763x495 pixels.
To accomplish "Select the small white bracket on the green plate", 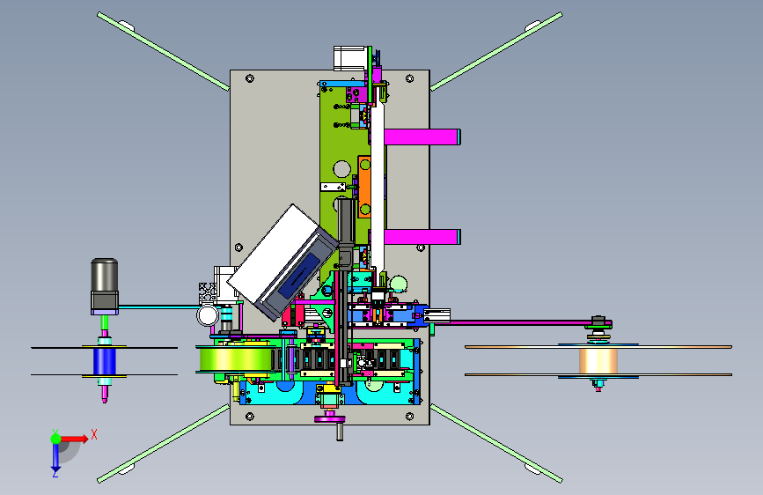I will click(x=333, y=187).
